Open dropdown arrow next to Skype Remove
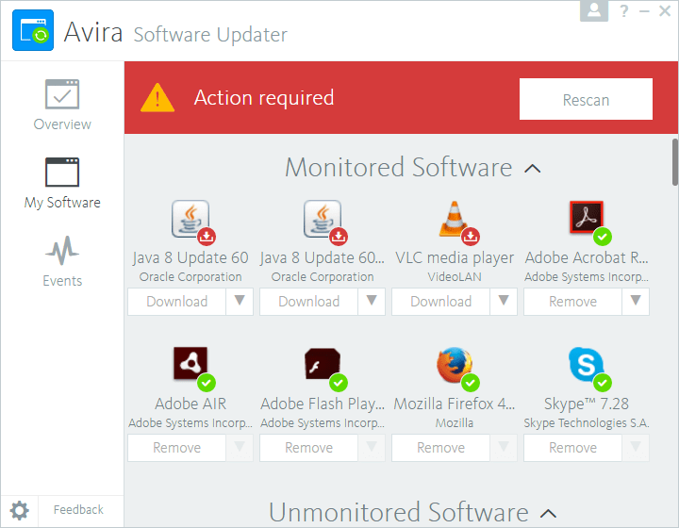 point(636,448)
